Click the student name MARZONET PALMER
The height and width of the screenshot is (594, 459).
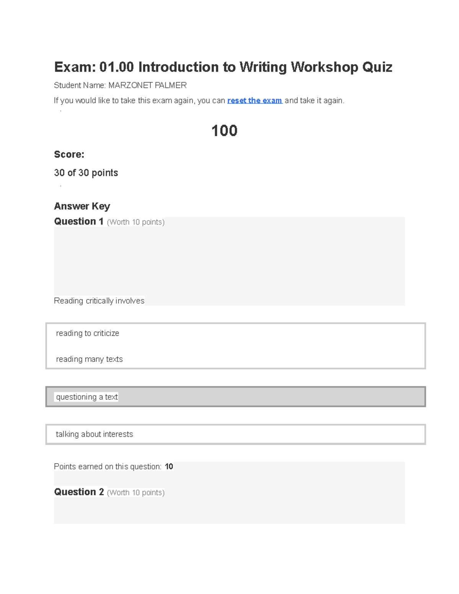[147, 85]
